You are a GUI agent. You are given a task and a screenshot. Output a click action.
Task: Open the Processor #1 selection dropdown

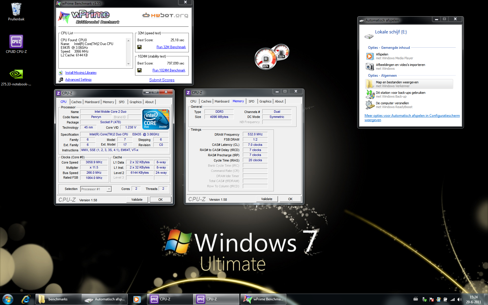(96, 189)
